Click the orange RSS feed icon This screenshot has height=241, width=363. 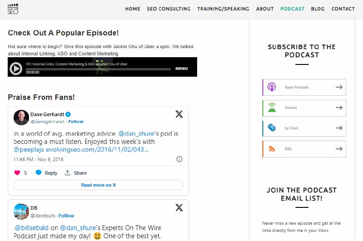point(272,149)
